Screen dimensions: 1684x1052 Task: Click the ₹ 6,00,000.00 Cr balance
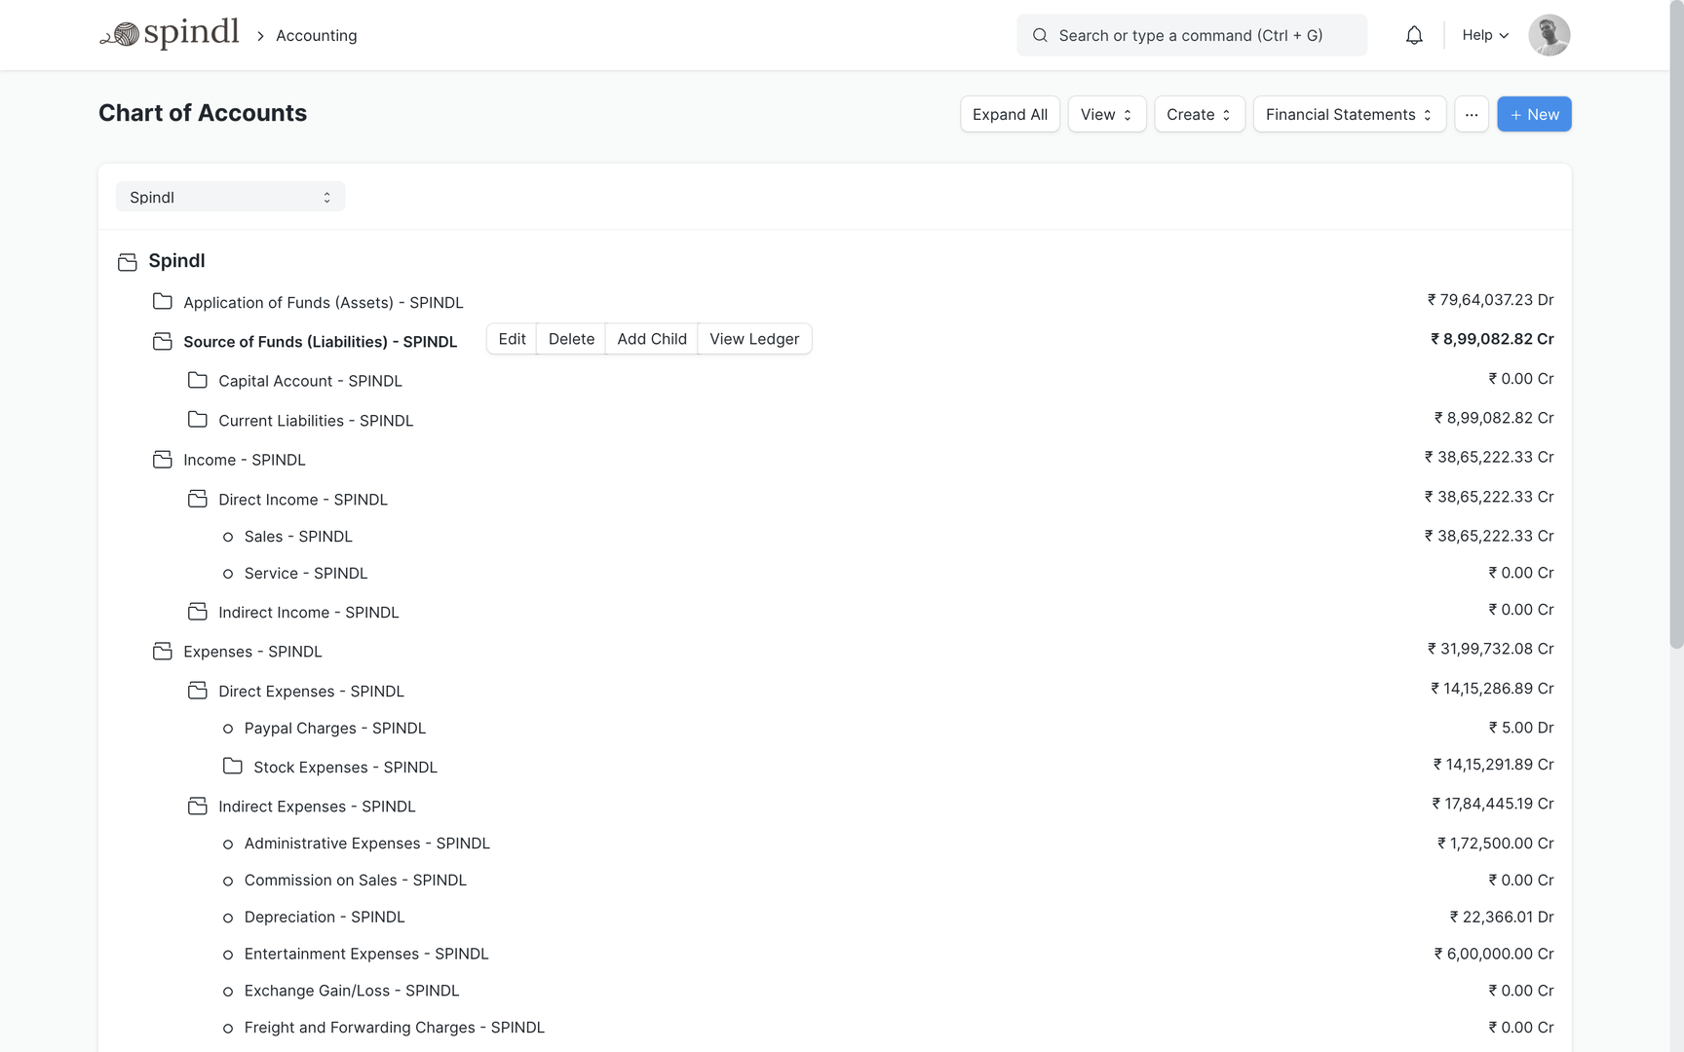1494,955
